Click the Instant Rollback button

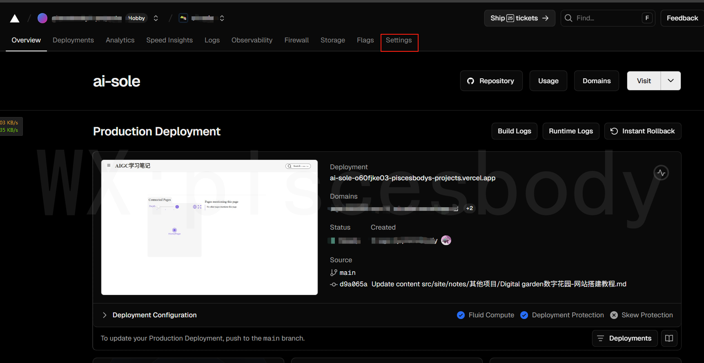(x=642, y=131)
